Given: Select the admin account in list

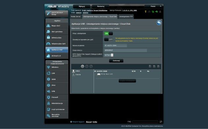Looking at the screenshot, I should point(76,71).
